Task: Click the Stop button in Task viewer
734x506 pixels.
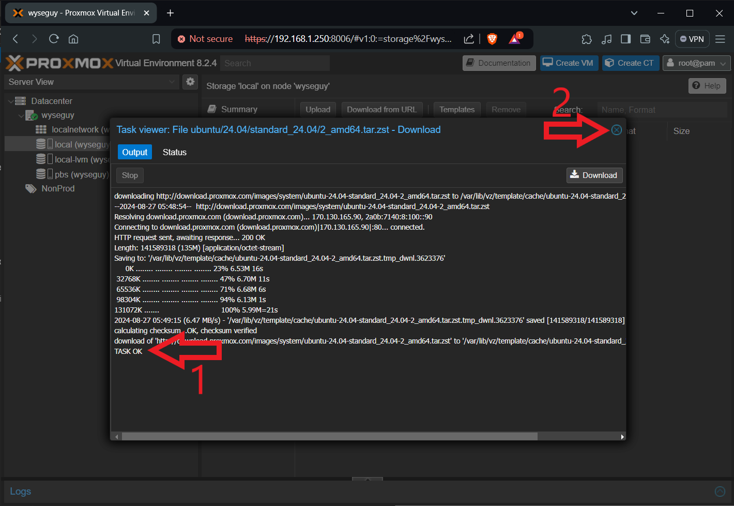Action: pyautogui.click(x=130, y=175)
